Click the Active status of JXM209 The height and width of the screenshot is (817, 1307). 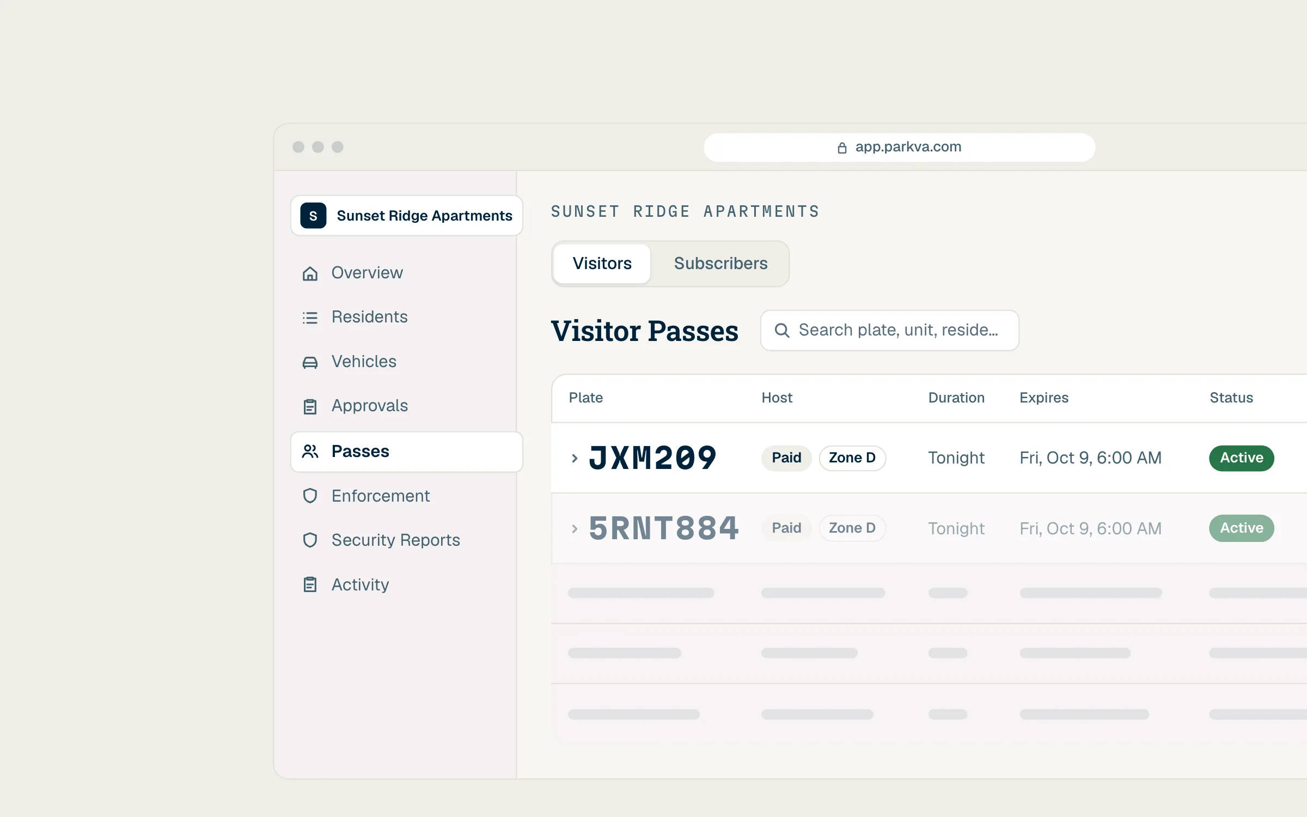[1242, 458]
